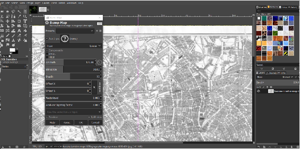The height and width of the screenshot is (149, 300).
Task: Select the Text tool in the toolbox
Action: (19, 31)
